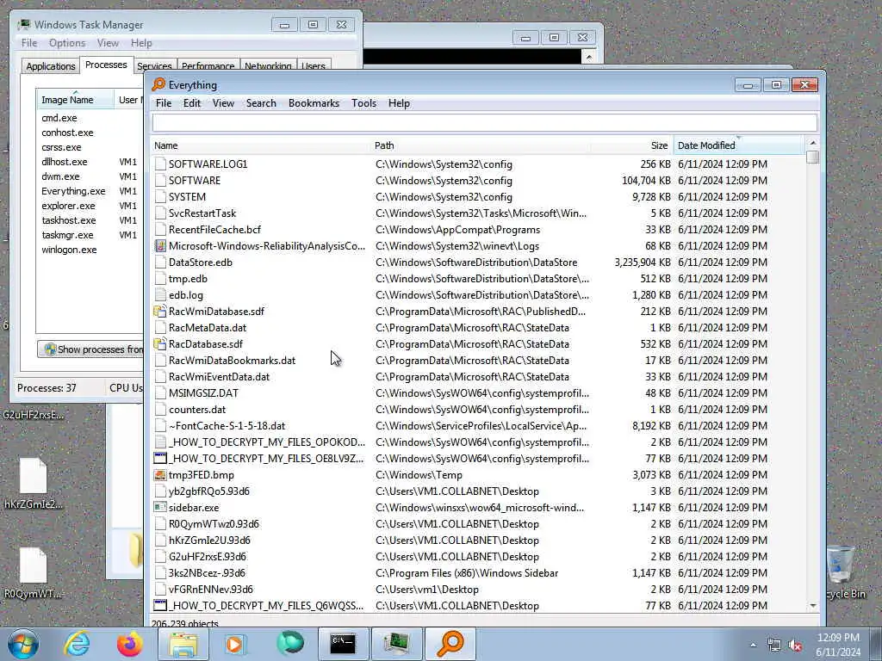Open the File Explorer taskbar icon
This screenshot has height=661, width=882.
[183, 644]
